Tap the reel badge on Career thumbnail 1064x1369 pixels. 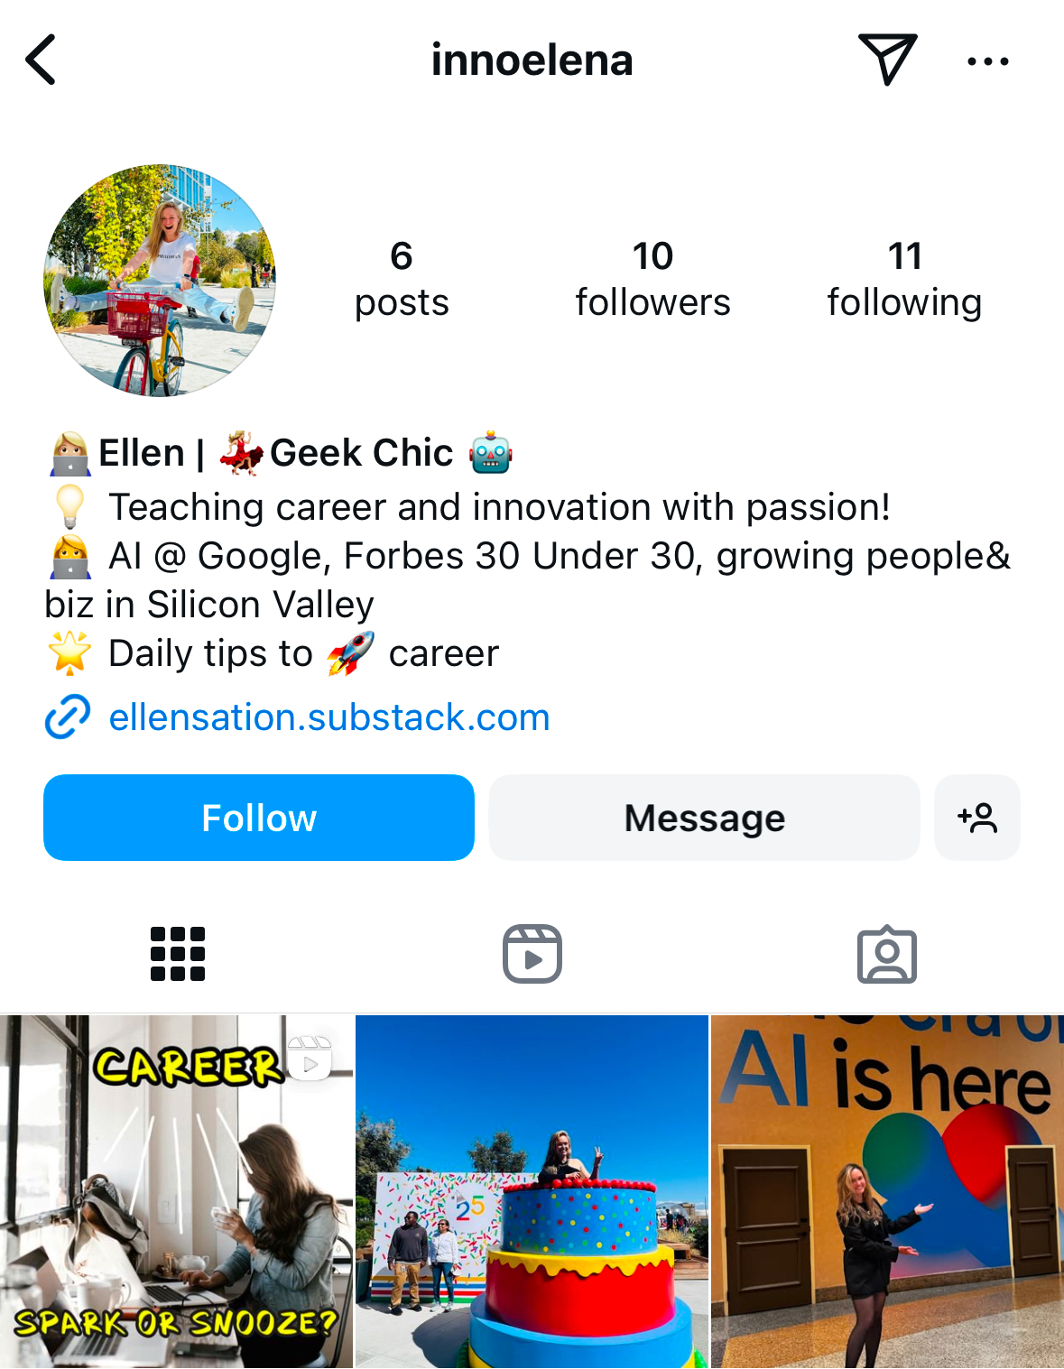[x=310, y=1058]
